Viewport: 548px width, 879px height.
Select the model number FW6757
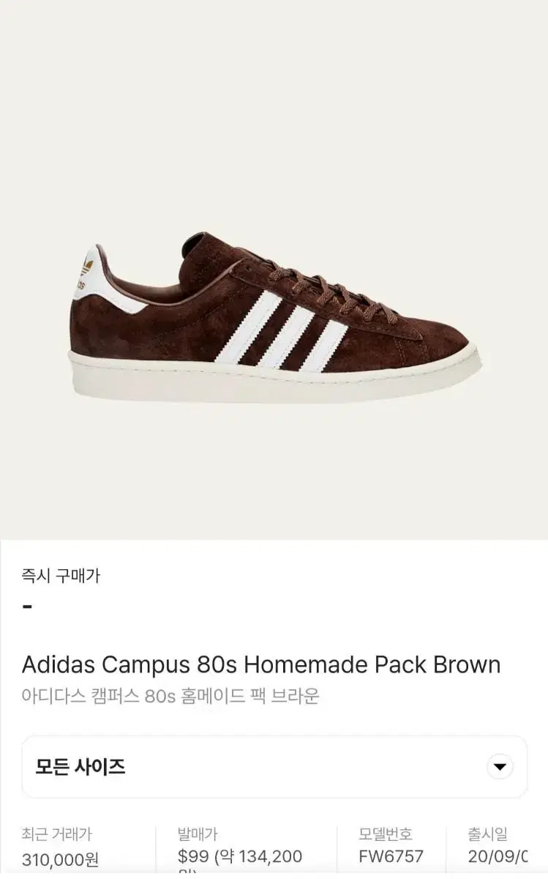[x=391, y=856]
